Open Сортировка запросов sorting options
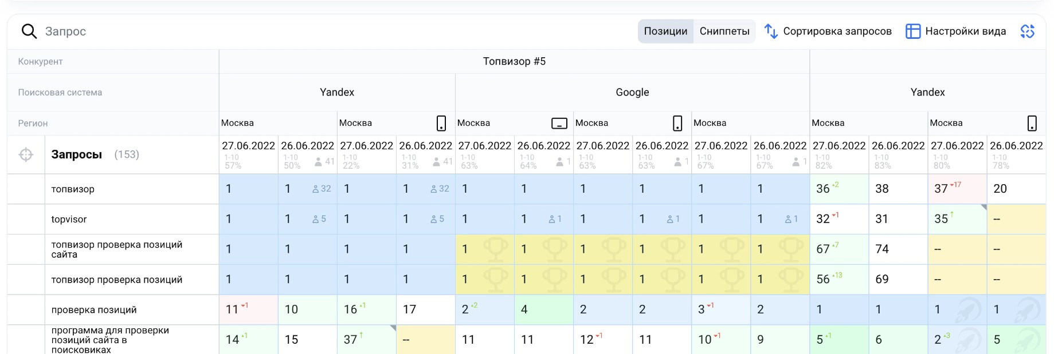The height and width of the screenshot is (354, 1054). click(x=828, y=31)
